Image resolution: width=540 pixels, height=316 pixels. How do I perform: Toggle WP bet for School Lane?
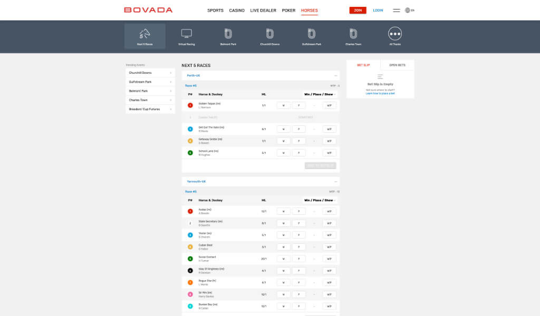point(329,153)
